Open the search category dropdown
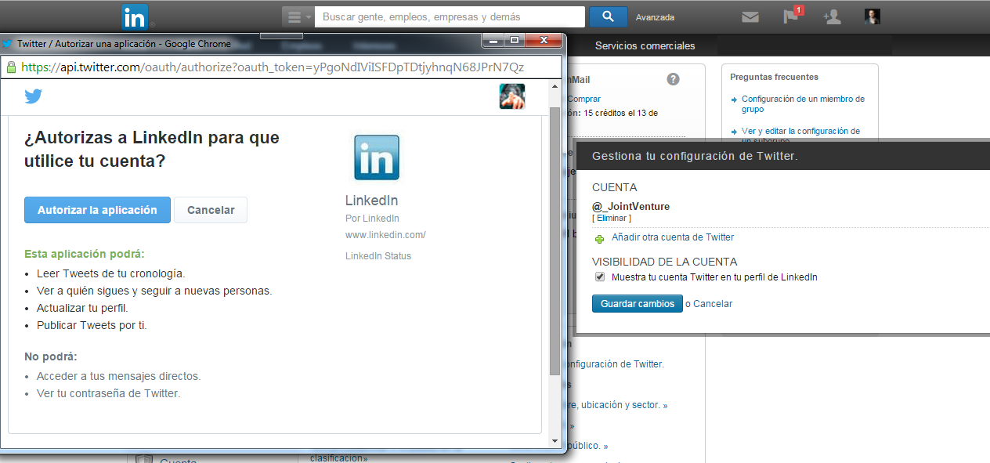 click(x=298, y=16)
